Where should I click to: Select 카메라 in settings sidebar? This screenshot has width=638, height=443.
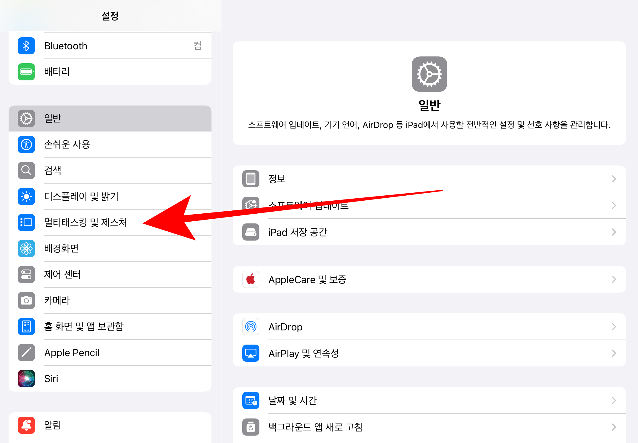click(57, 301)
